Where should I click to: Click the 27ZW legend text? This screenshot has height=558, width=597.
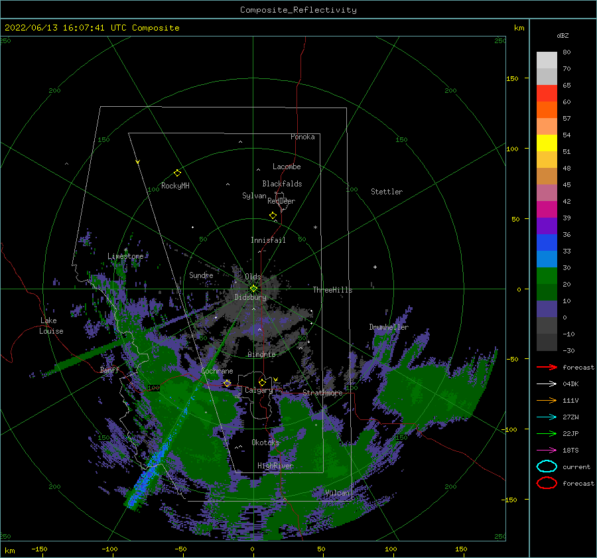[570, 417]
